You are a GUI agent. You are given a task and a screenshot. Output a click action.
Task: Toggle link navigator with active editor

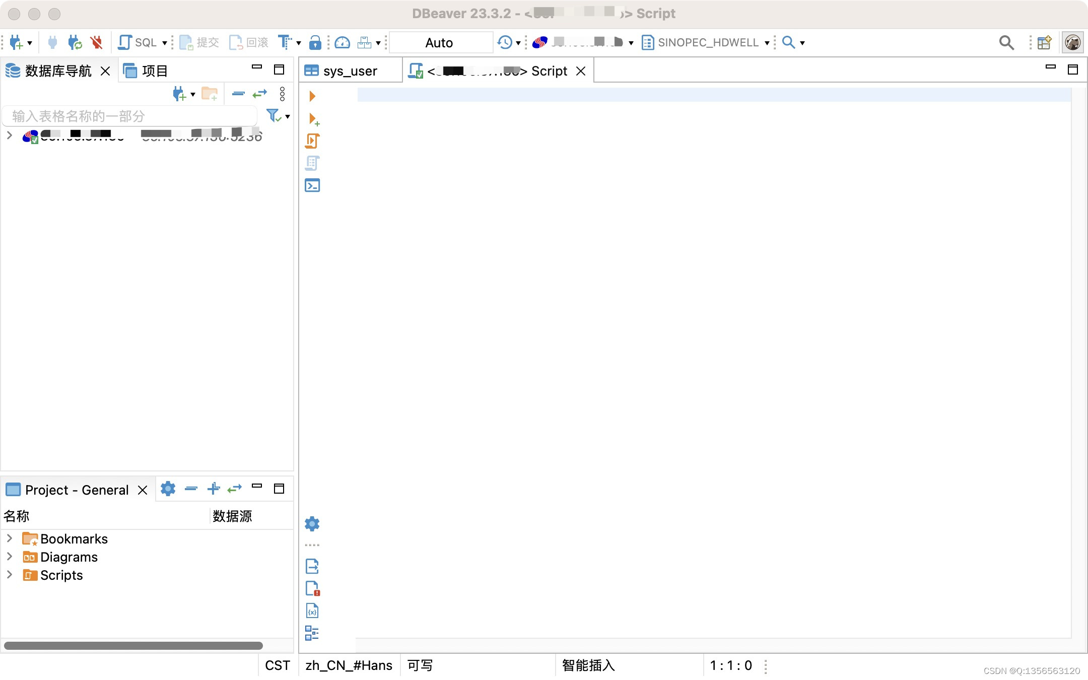point(260,94)
